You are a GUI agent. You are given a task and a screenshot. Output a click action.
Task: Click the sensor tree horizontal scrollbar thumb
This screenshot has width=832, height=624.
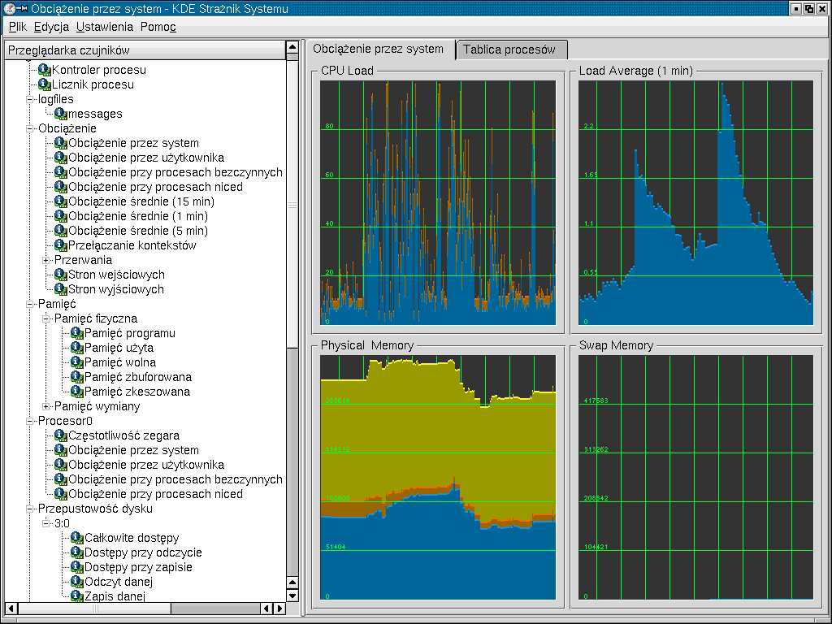[94, 608]
